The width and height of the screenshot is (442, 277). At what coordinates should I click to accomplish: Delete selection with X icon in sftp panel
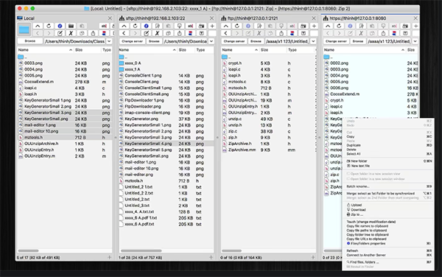[x=157, y=33]
